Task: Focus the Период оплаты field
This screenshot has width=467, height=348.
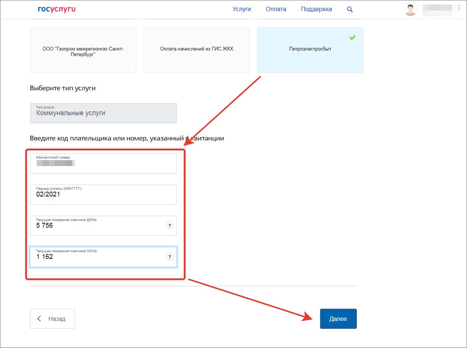Action: [x=103, y=195]
